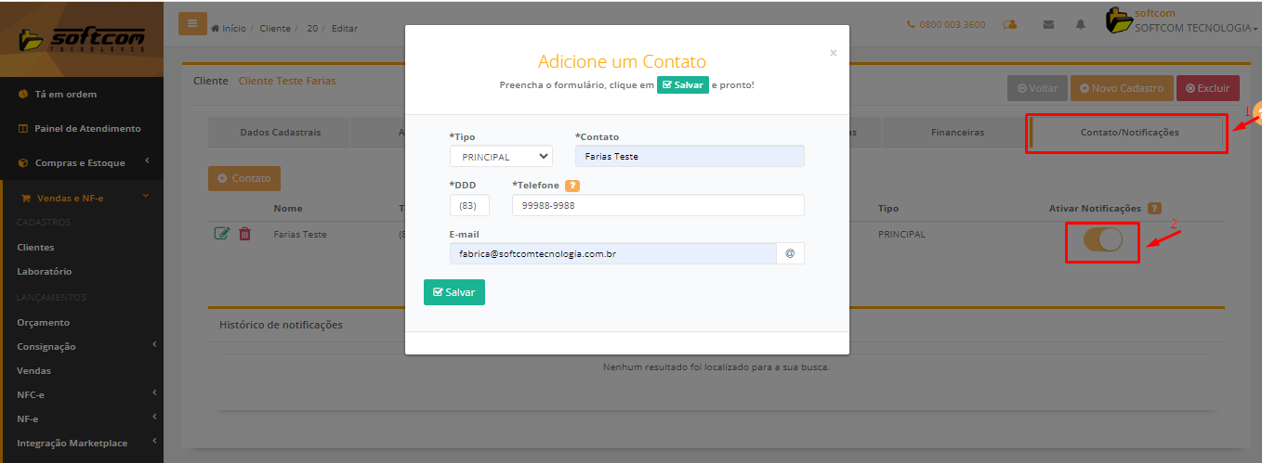Expand the Consignação submenu
The image size is (1262, 463).
pos(82,346)
